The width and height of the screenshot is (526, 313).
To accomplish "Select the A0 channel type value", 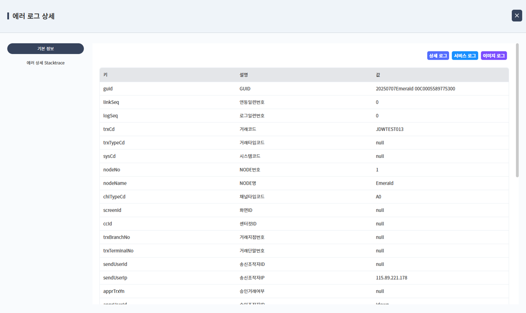I will [x=379, y=197].
